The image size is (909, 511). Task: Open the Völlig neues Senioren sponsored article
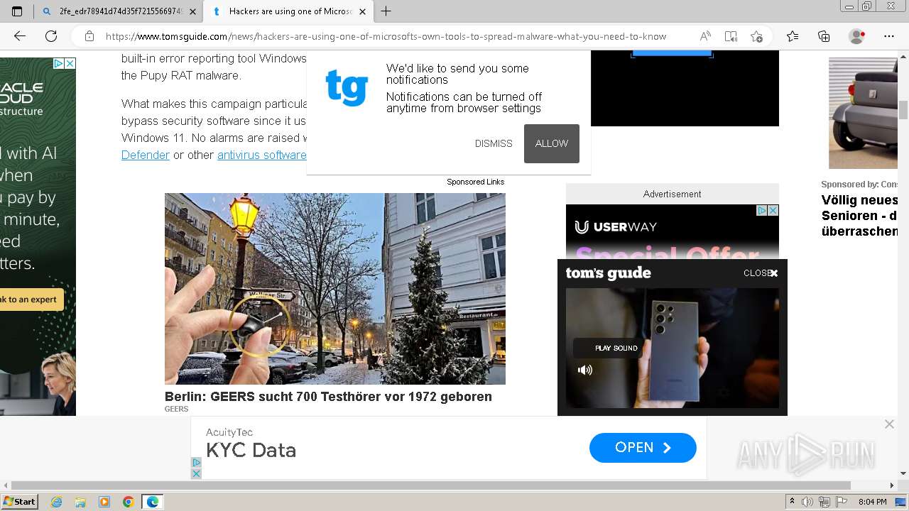(861, 216)
